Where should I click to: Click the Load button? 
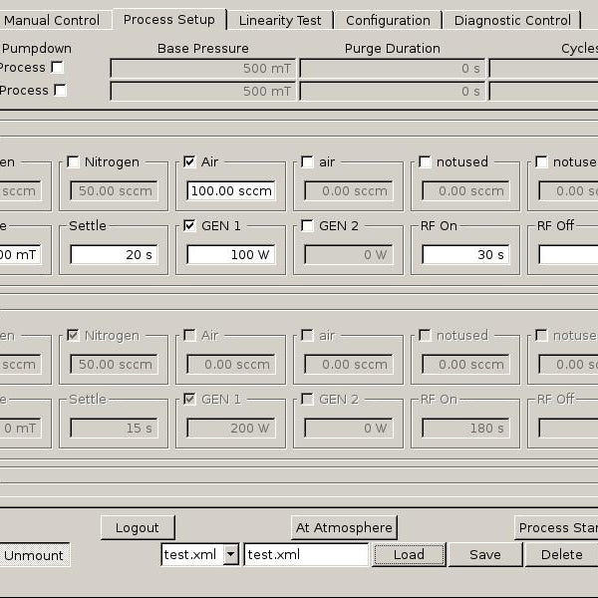pos(409,555)
